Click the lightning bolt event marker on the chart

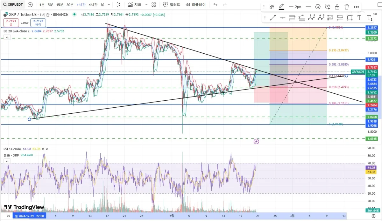pyautogui.click(x=256, y=141)
